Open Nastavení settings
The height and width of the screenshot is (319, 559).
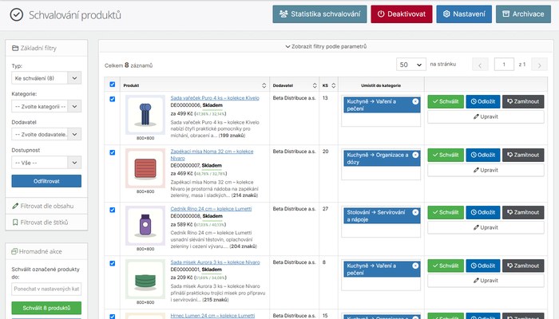464,14
